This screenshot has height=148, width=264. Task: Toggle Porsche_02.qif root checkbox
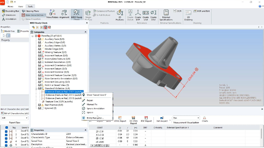36,36
